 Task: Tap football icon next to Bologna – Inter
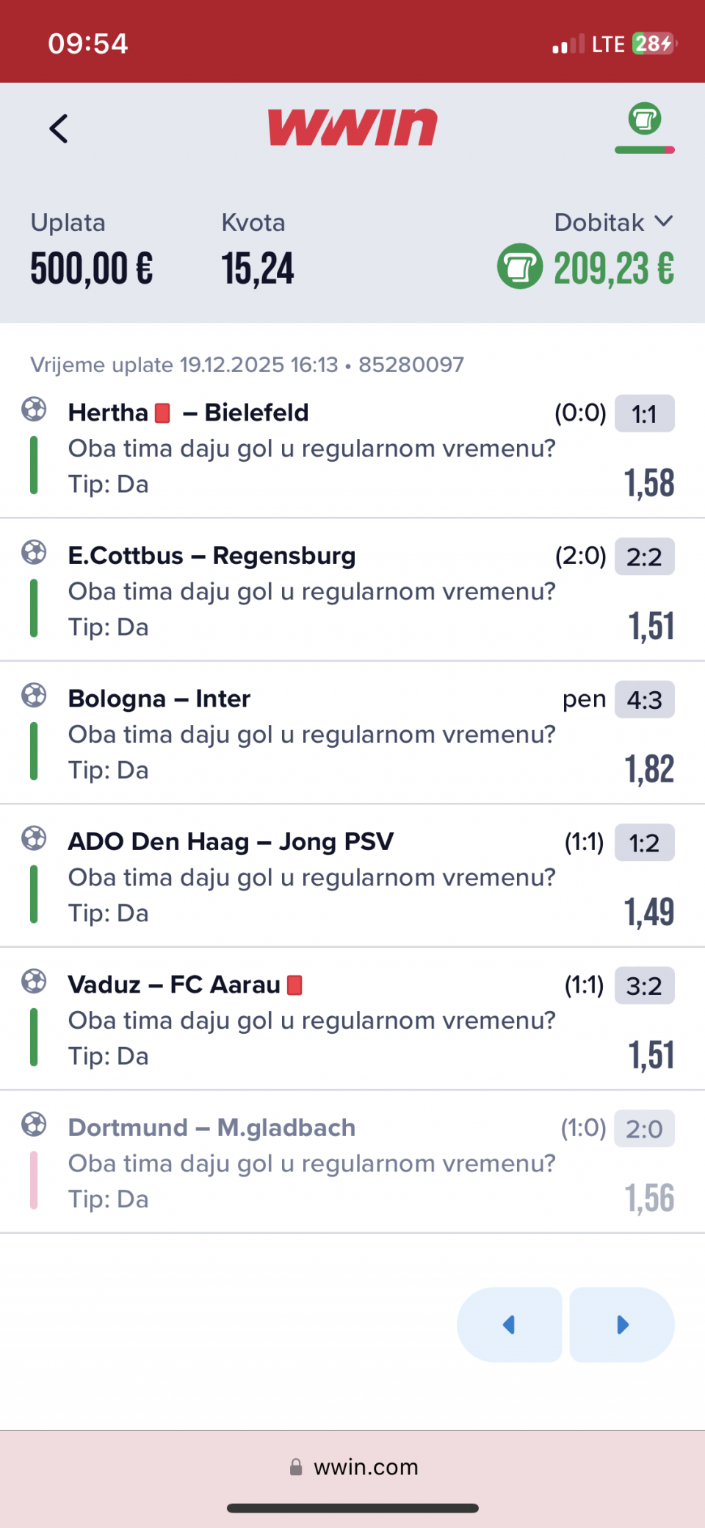coord(34,695)
